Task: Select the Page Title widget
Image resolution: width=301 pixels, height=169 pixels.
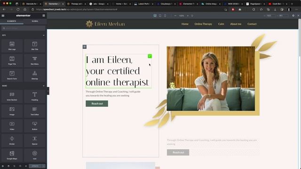Action: coord(12,61)
